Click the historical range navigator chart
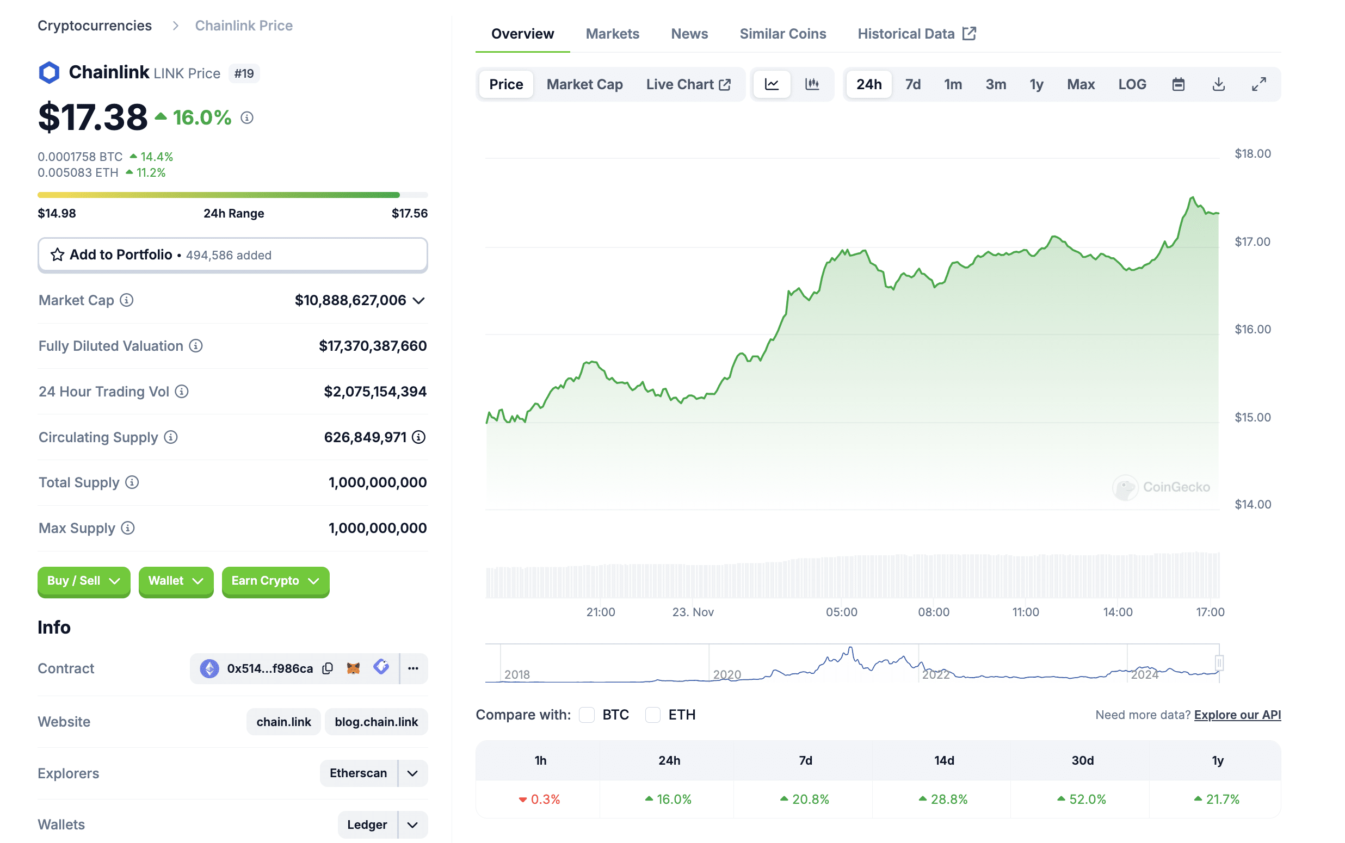1345x843 pixels. tap(852, 664)
